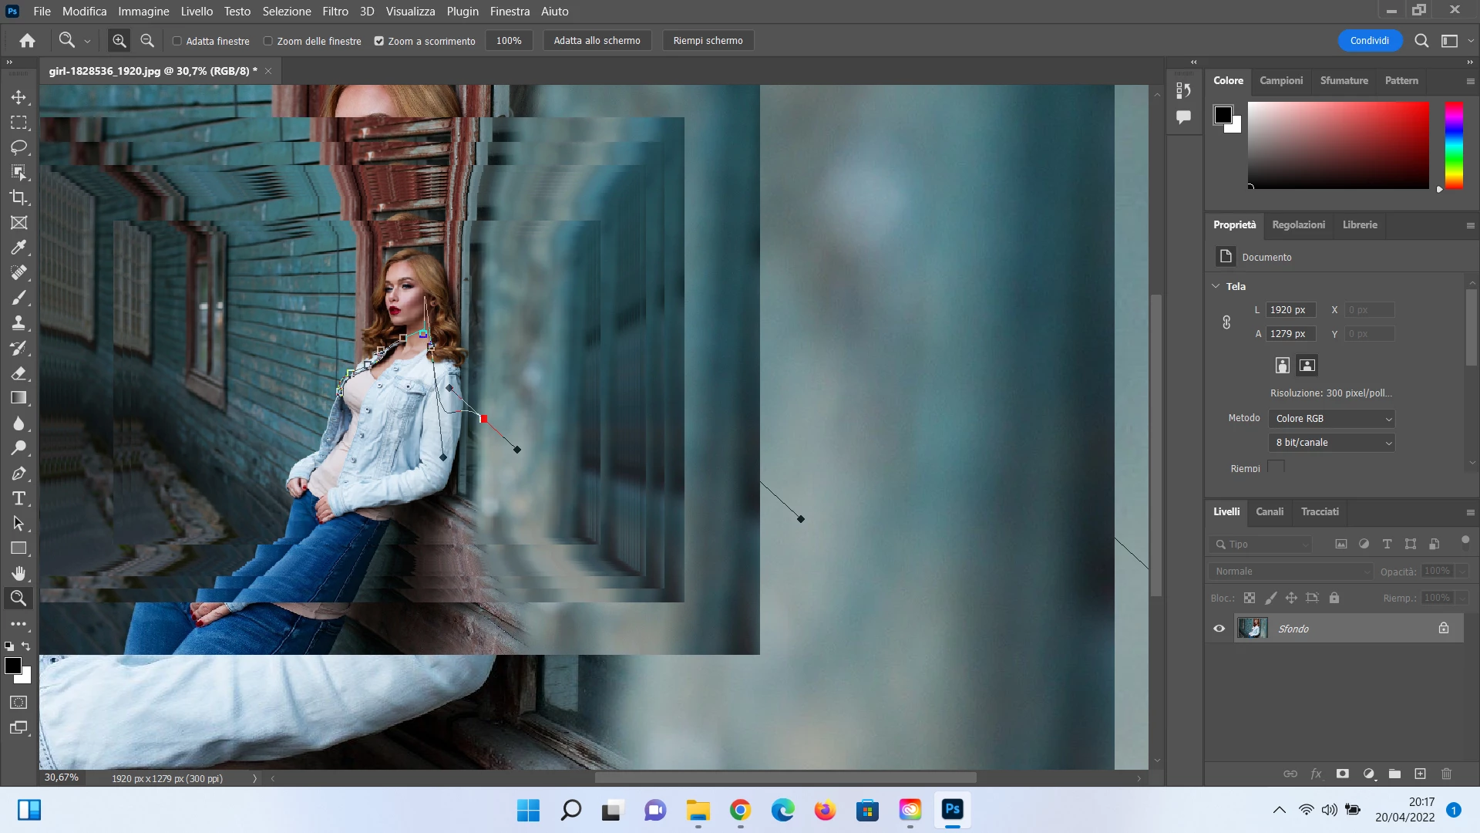Click the Condividi button

(1369, 41)
